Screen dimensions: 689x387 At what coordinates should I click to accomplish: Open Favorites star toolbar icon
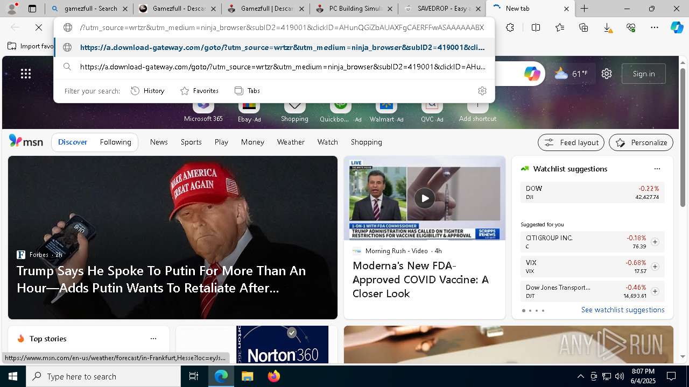point(560,27)
